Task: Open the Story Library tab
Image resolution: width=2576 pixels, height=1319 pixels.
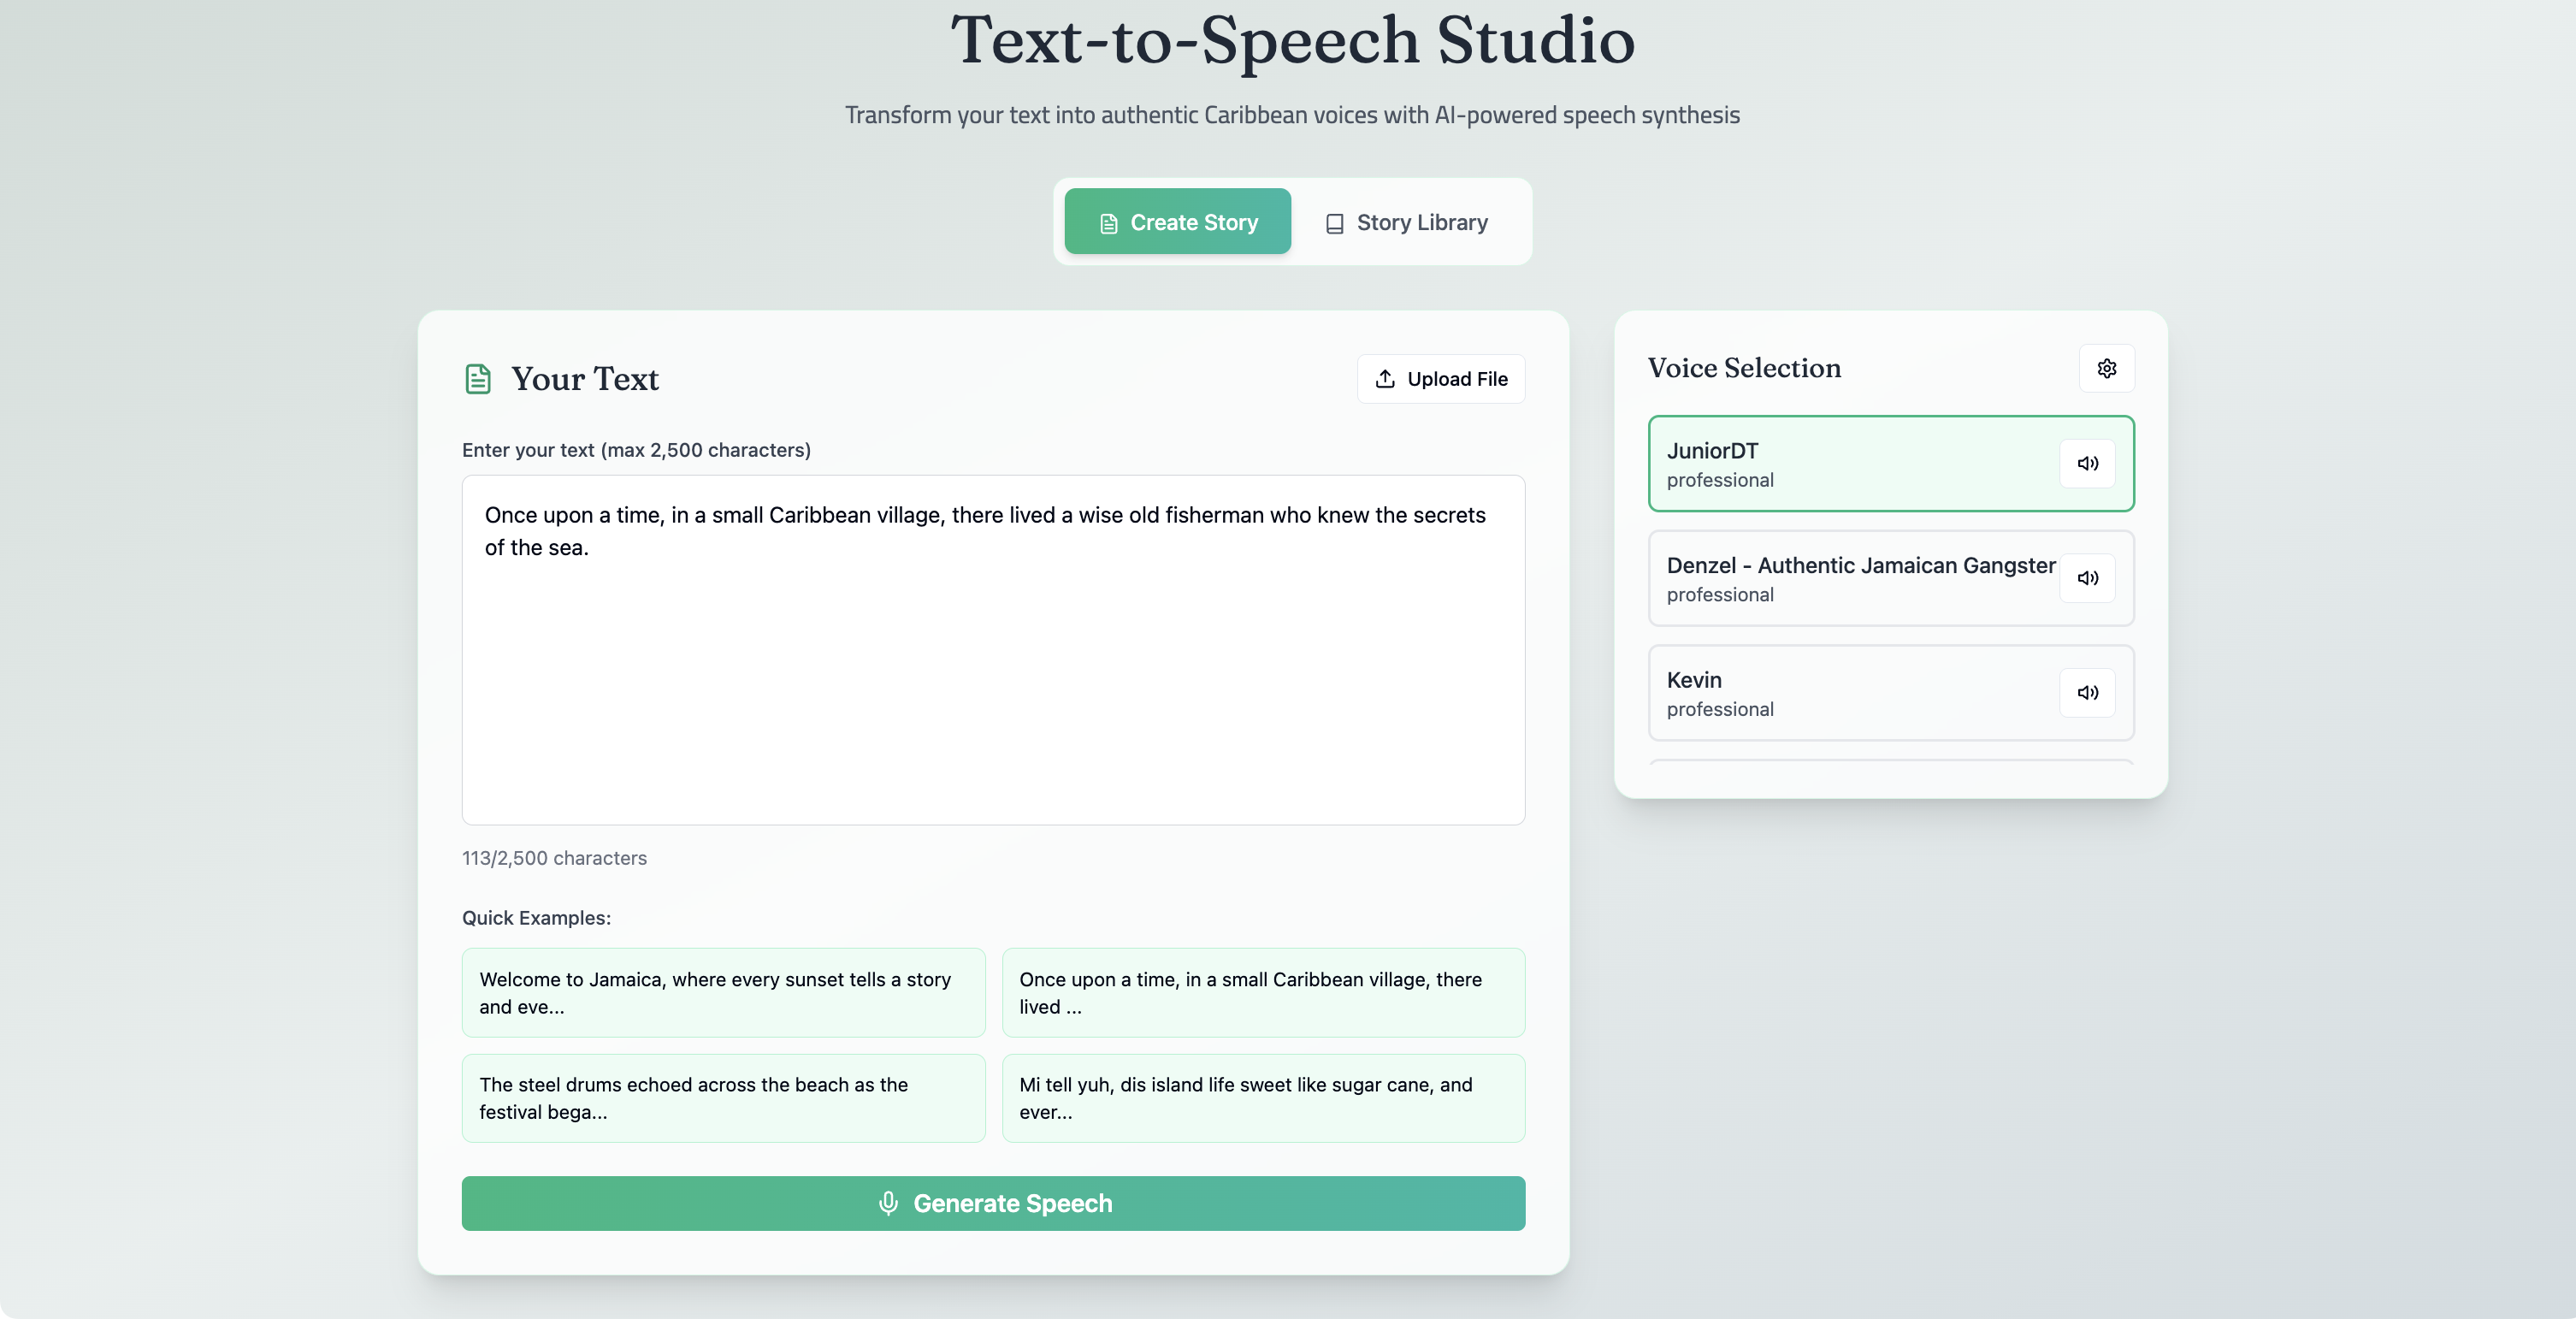Action: pos(1406,222)
